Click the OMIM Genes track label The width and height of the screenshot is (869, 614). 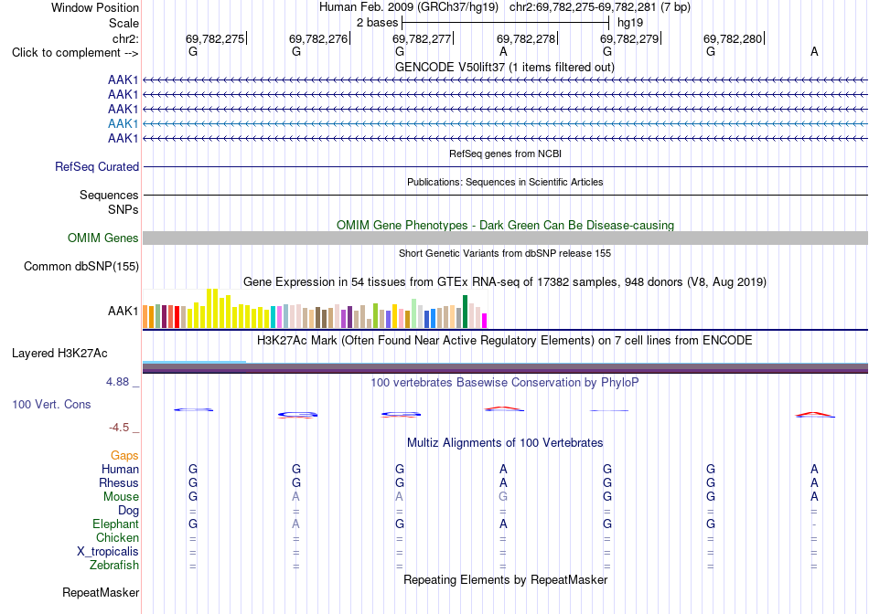[x=103, y=238]
